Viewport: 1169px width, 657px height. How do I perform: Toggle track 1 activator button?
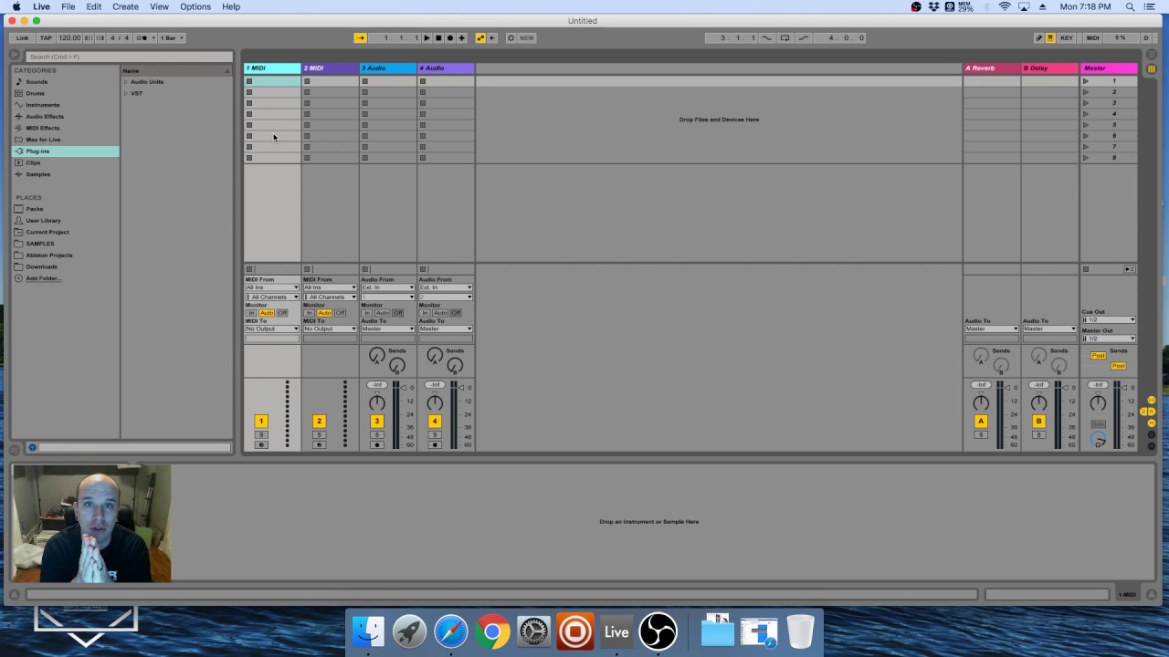click(x=261, y=421)
